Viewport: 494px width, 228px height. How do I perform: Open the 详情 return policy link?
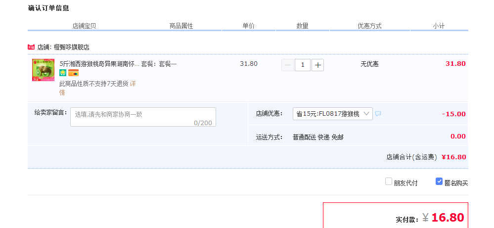tap(133, 84)
